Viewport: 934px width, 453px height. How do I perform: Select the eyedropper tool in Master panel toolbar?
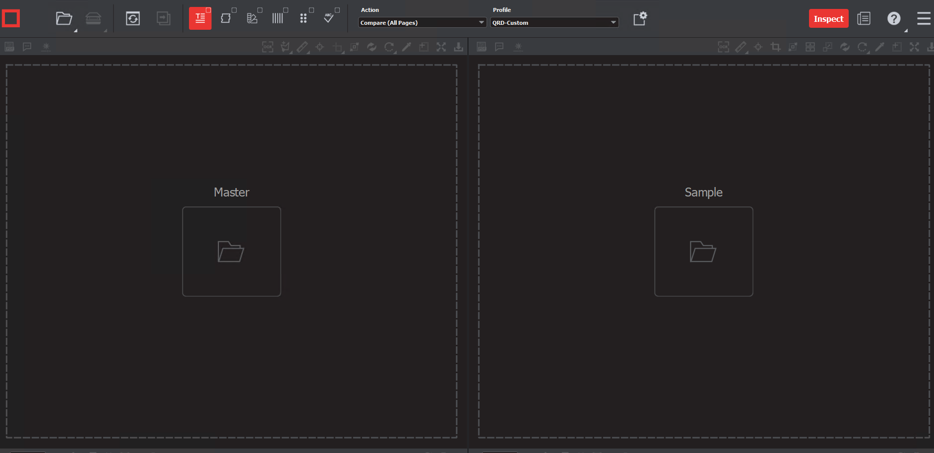[x=406, y=47]
